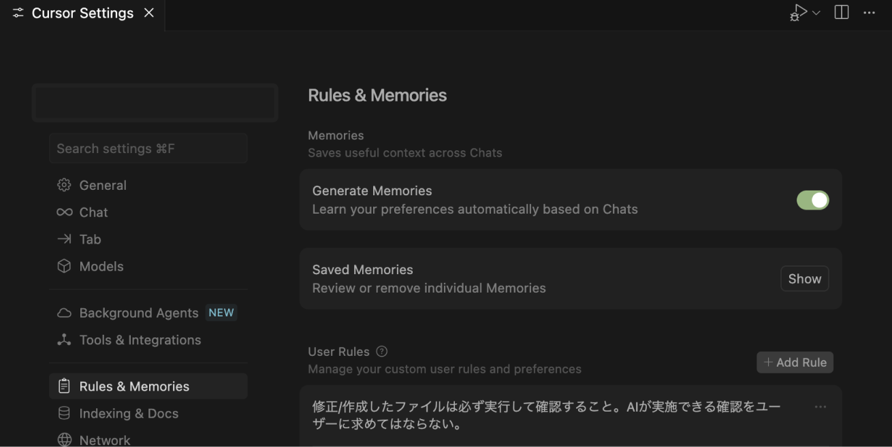Click the Run and Debug icon
The height and width of the screenshot is (447, 892).
tap(797, 12)
